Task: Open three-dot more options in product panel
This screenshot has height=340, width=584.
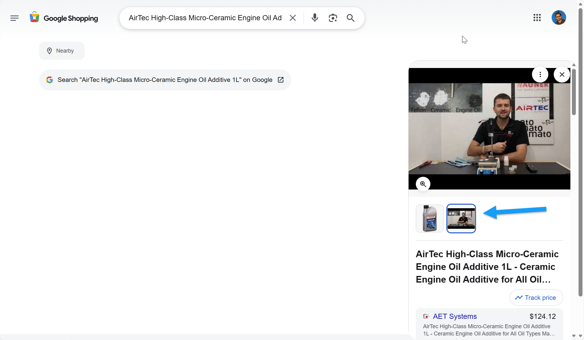Action: click(x=540, y=74)
